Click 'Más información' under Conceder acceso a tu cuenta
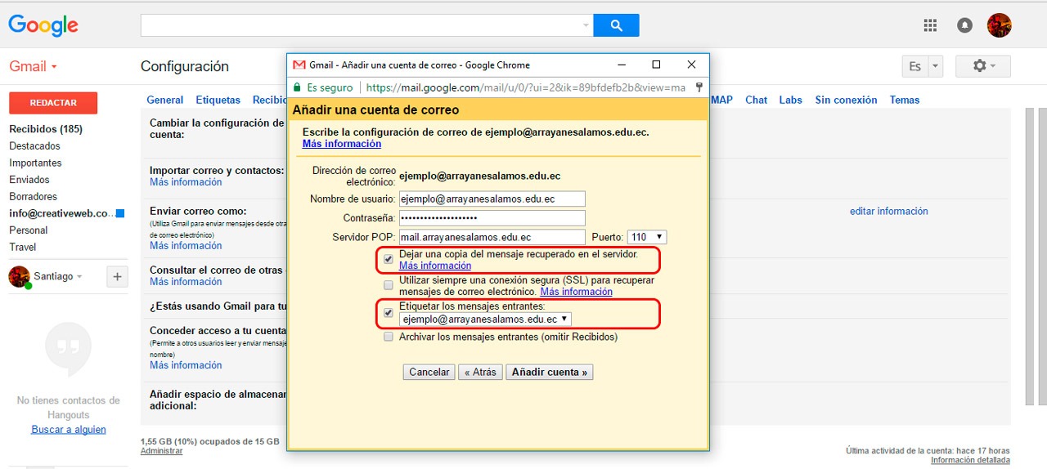The width and height of the screenshot is (1047, 469). tap(186, 365)
